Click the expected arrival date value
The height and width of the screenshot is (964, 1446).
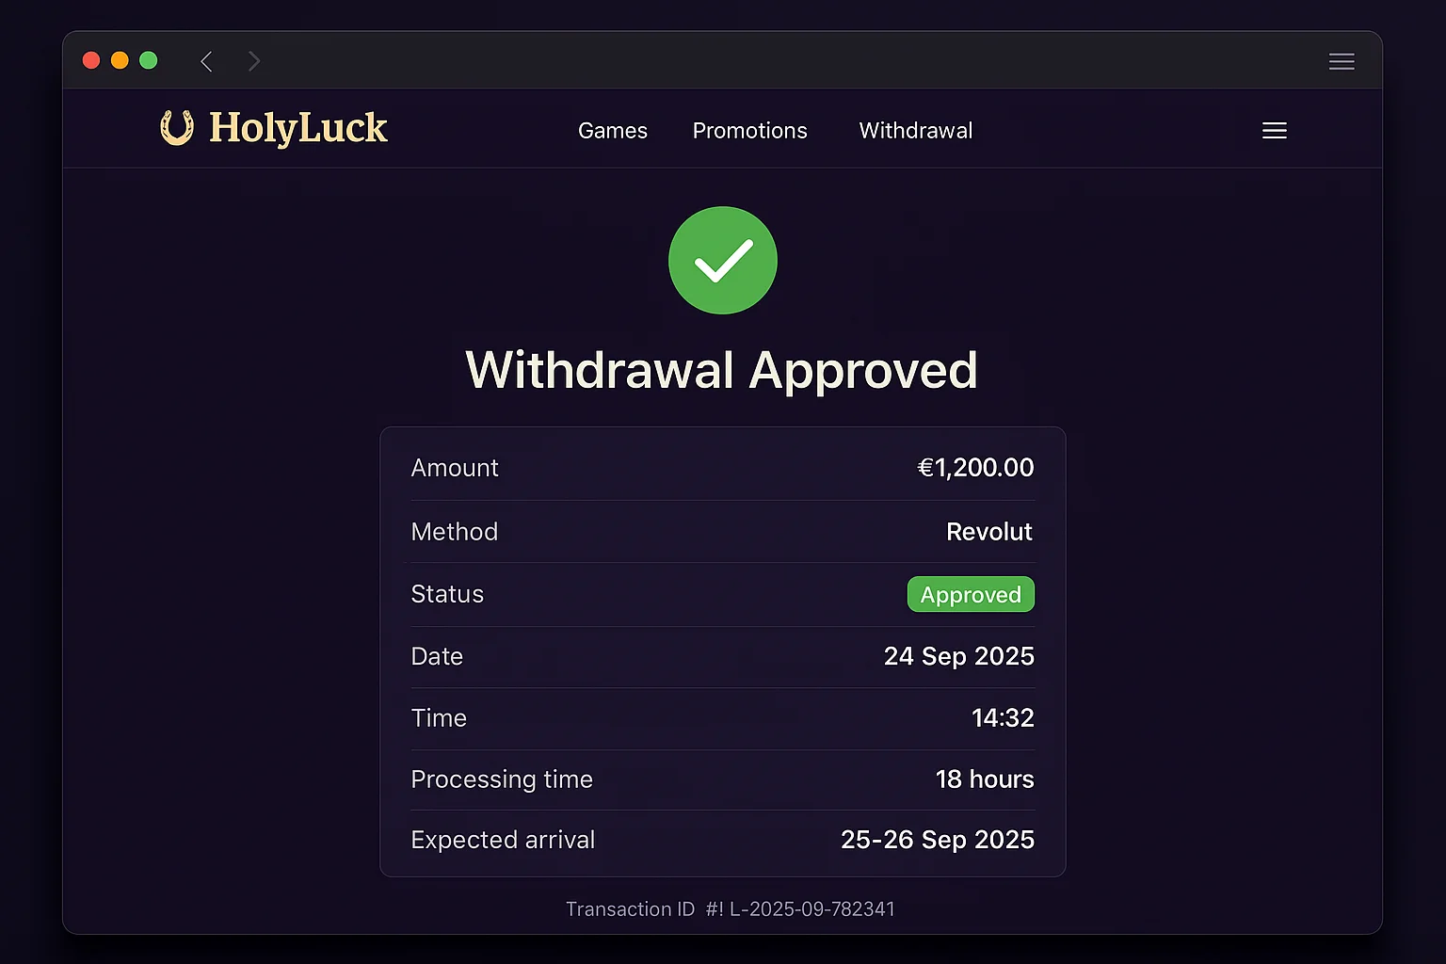pyautogui.click(x=937, y=840)
